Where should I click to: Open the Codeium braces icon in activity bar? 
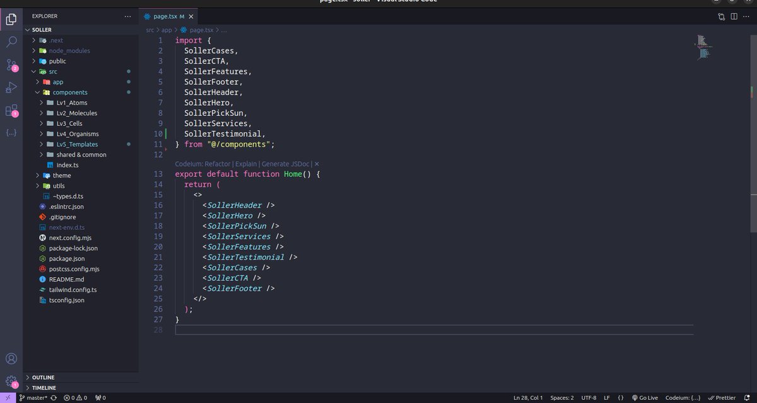[x=11, y=133]
